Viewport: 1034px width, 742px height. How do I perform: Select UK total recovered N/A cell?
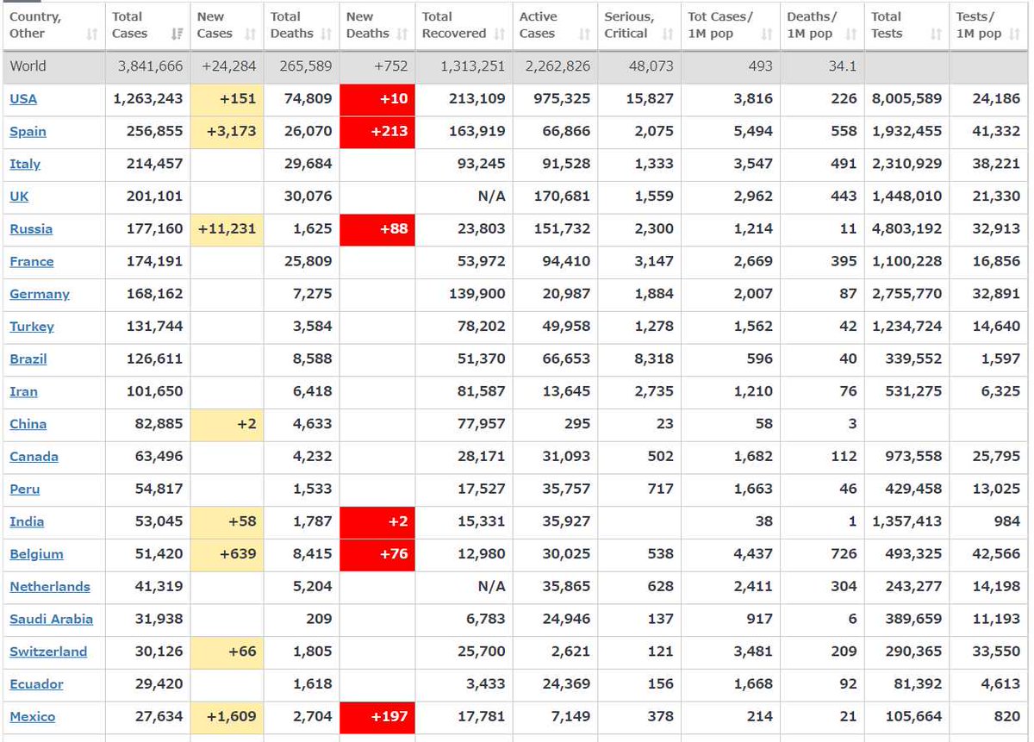(464, 196)
